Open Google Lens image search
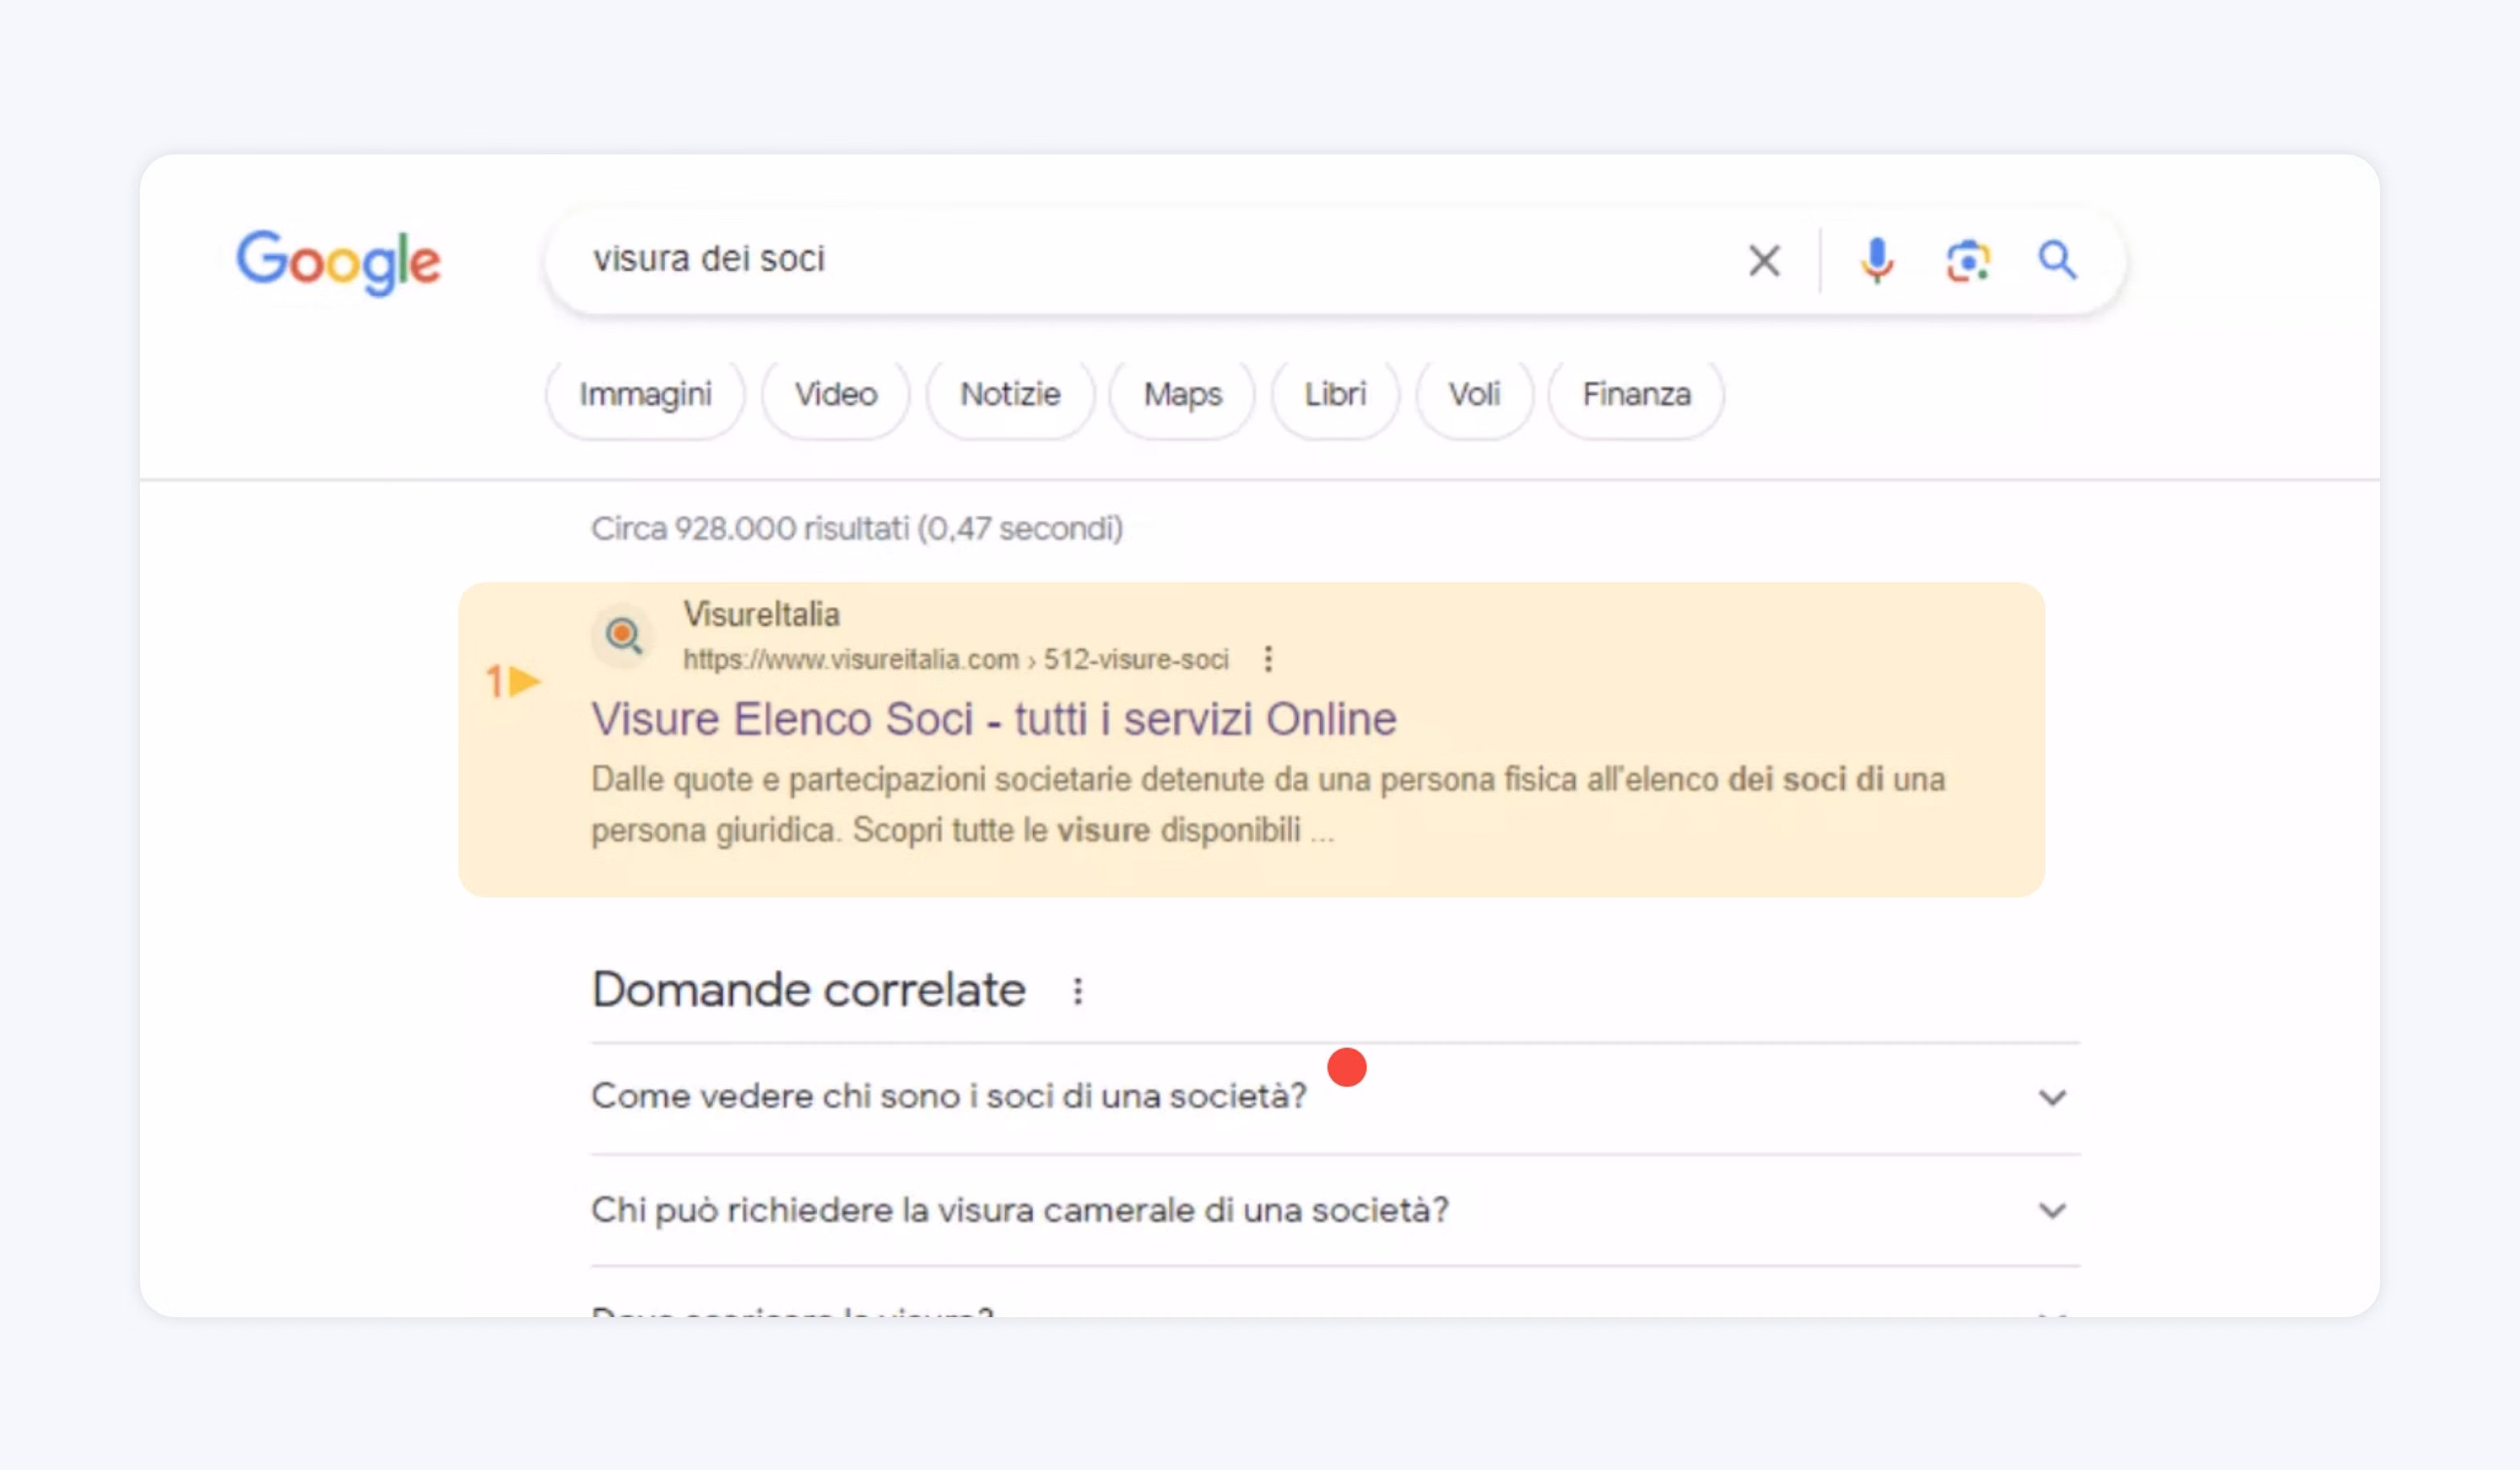2520x1470 pixels. coord(1968,261)
